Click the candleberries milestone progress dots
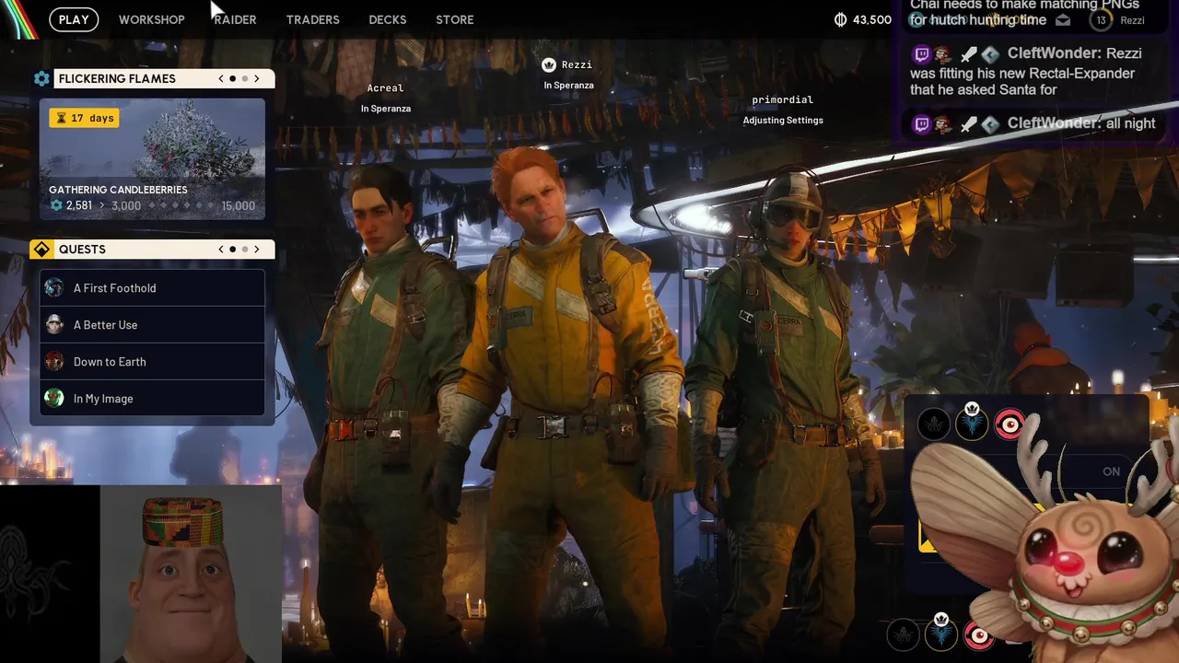 coord(181,206)
